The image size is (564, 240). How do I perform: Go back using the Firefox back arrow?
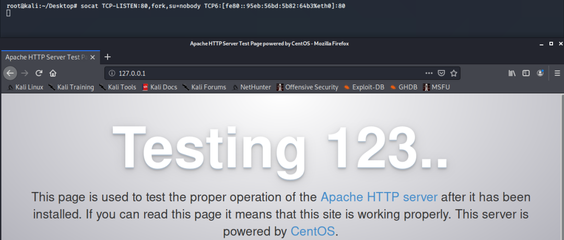click(10, 73)
